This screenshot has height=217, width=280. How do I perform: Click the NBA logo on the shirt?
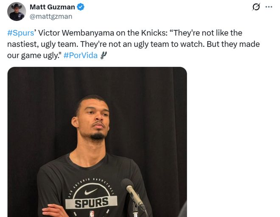(92, 214)
